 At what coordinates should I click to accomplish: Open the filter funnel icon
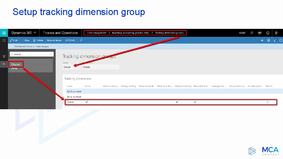tap(4, 57)
